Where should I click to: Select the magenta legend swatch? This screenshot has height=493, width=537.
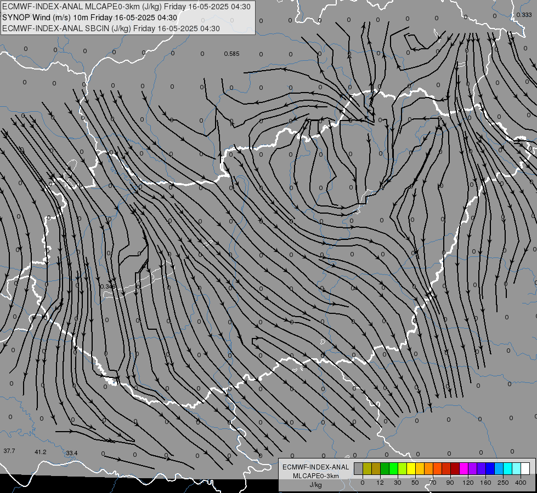pos(463,468)
